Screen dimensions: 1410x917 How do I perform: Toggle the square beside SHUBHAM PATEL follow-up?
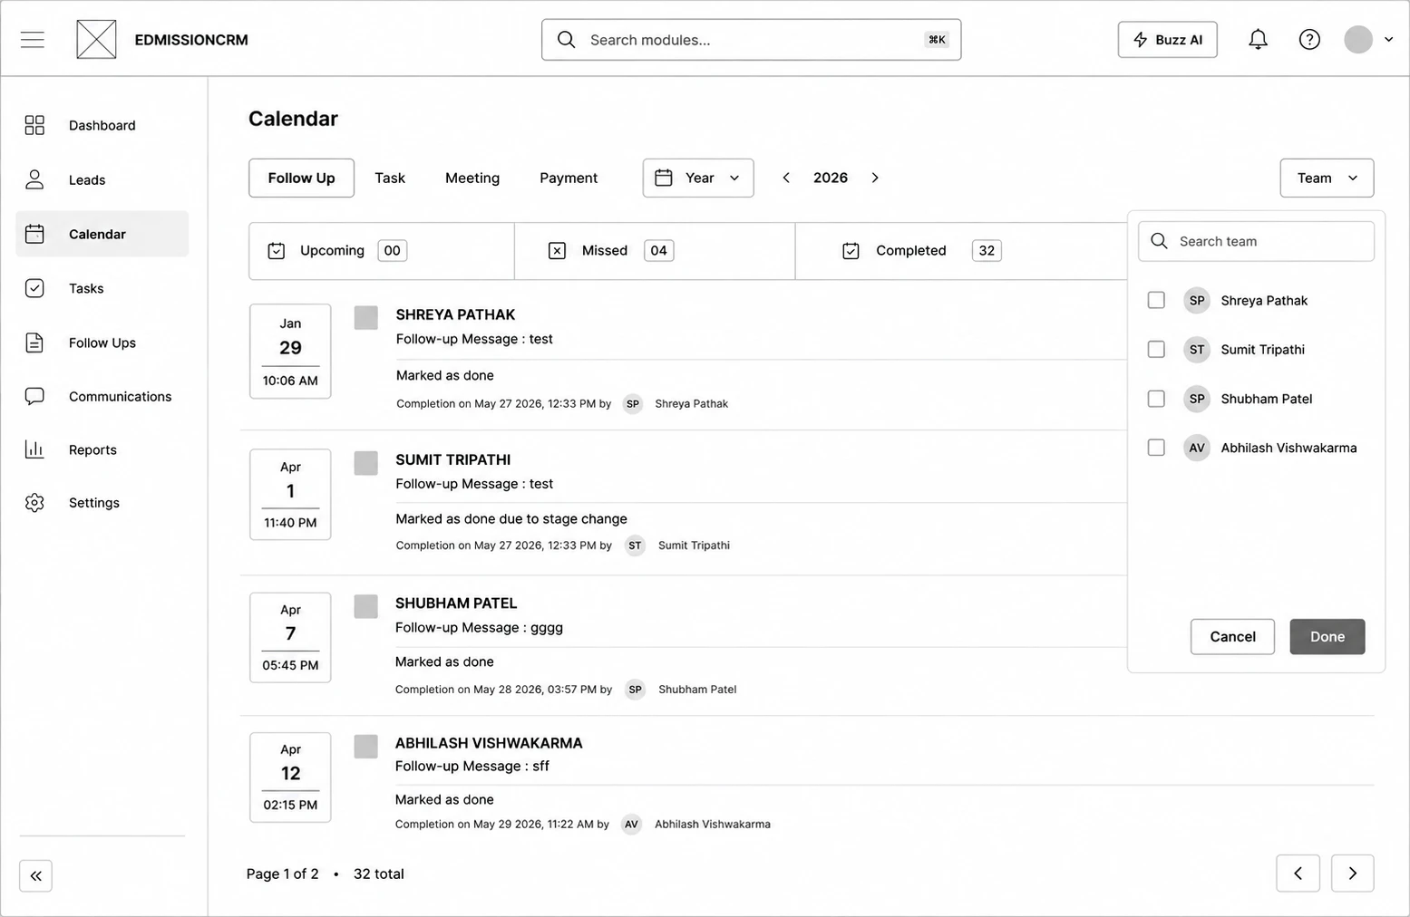365,606
